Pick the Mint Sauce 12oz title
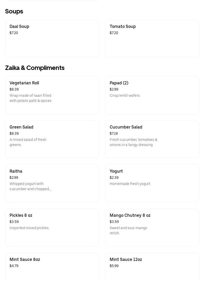Image resolution: width=208 pixels, height=281 pixels. pyautogui.click(x=126, y=259)
